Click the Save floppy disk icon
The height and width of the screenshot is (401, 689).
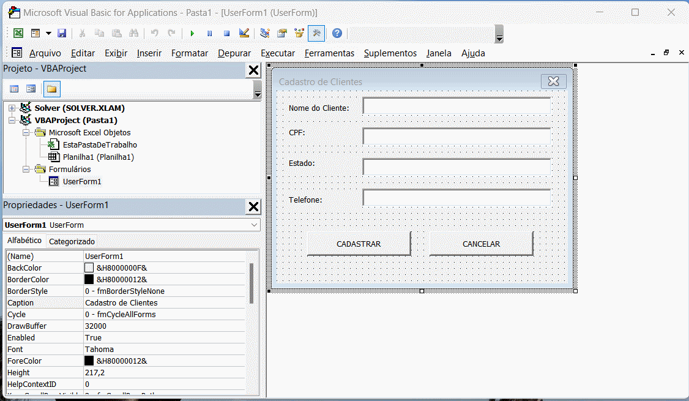pyautogui.click(x=62, y=33)
